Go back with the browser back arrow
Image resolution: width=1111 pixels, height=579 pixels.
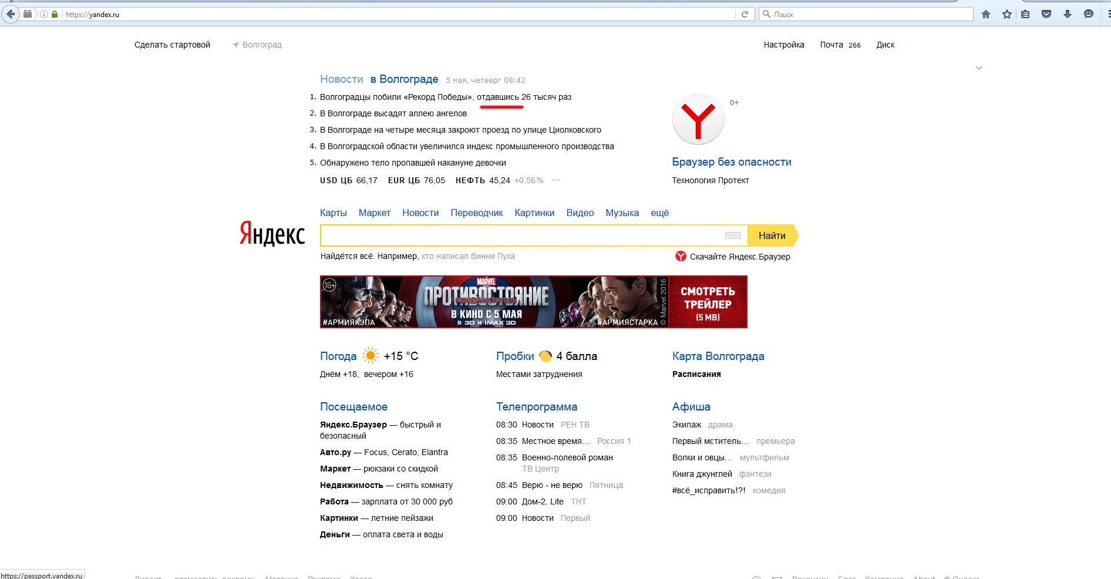[x=11, y=14]
